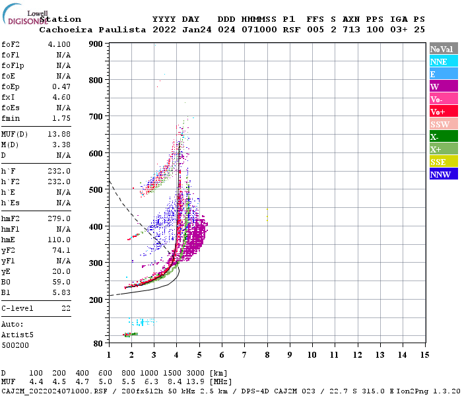Select the SSE legend swatch
Viewport: 462px width, 396px height.
444,162
